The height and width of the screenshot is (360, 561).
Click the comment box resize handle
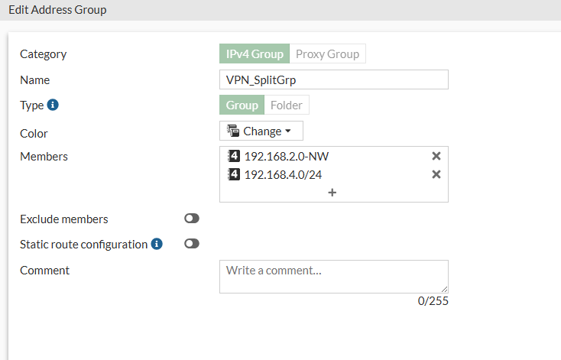click(x=444, y=289)
